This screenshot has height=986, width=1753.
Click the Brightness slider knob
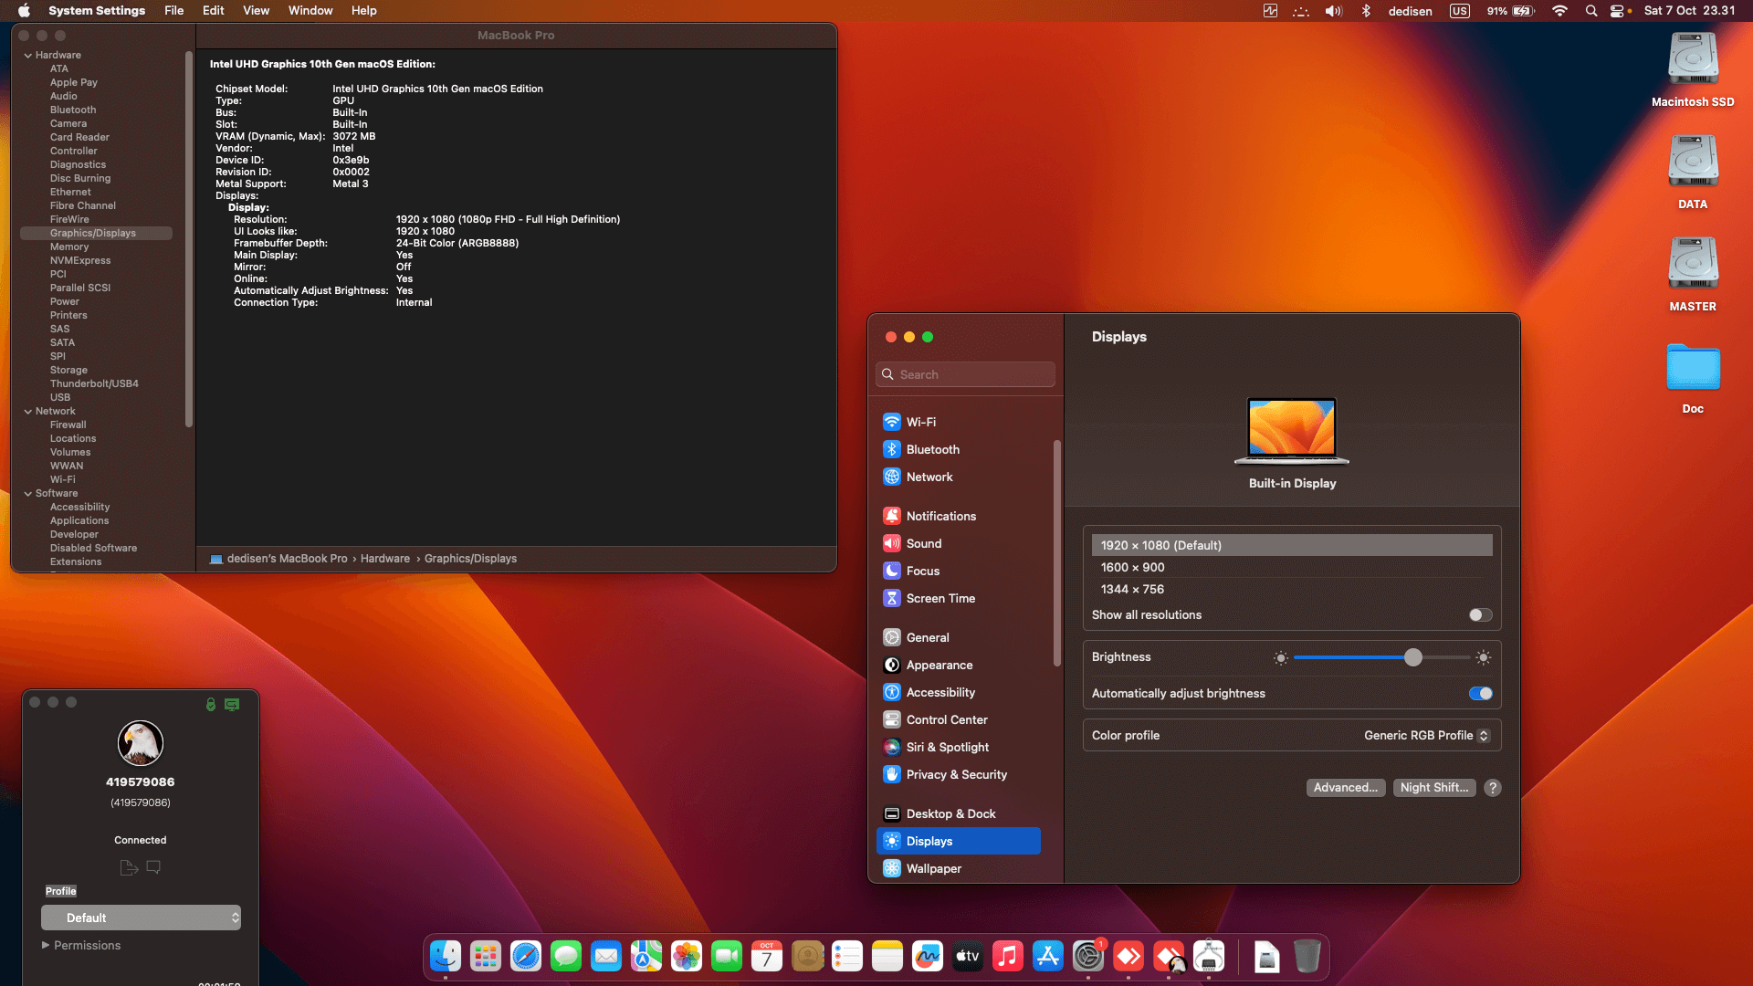tap(1412, 657)
